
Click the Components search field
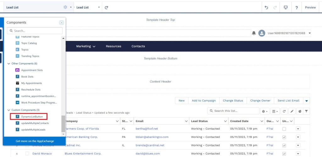pyautogui.click(x=35, y=31)
